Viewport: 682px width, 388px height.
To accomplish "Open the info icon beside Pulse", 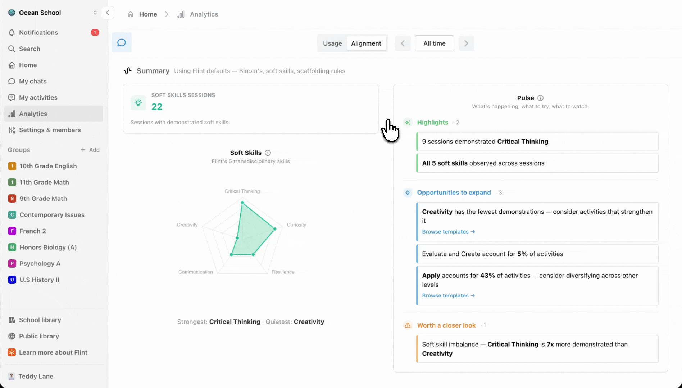I will (540, 98).
